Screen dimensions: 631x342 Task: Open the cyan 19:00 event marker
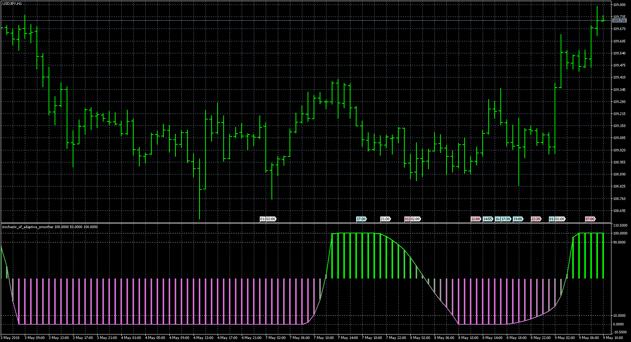(x=518, y=219)
